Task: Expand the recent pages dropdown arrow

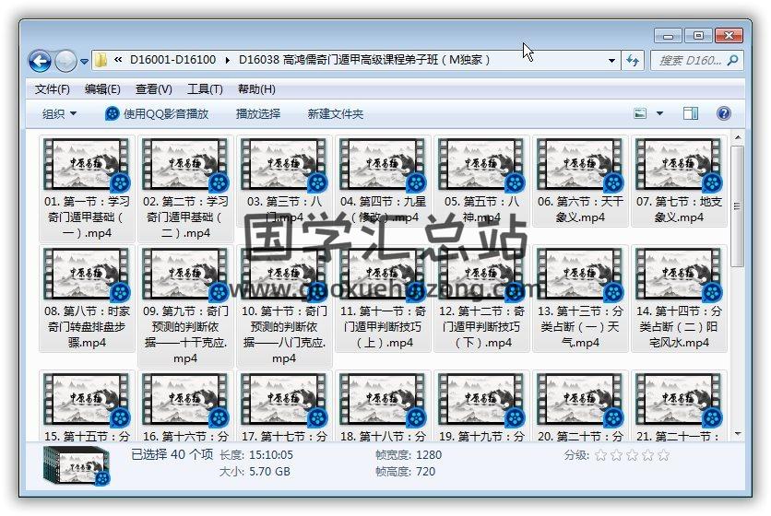Action: [x=85, y=62]
